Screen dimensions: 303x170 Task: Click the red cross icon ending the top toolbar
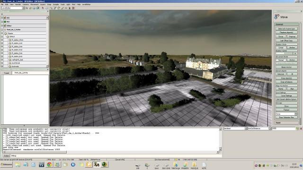[x=73, y=8]
